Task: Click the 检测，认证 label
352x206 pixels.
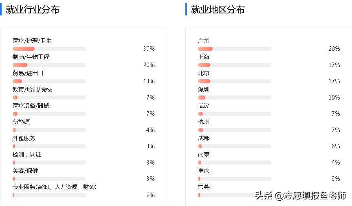Action: 27,155
